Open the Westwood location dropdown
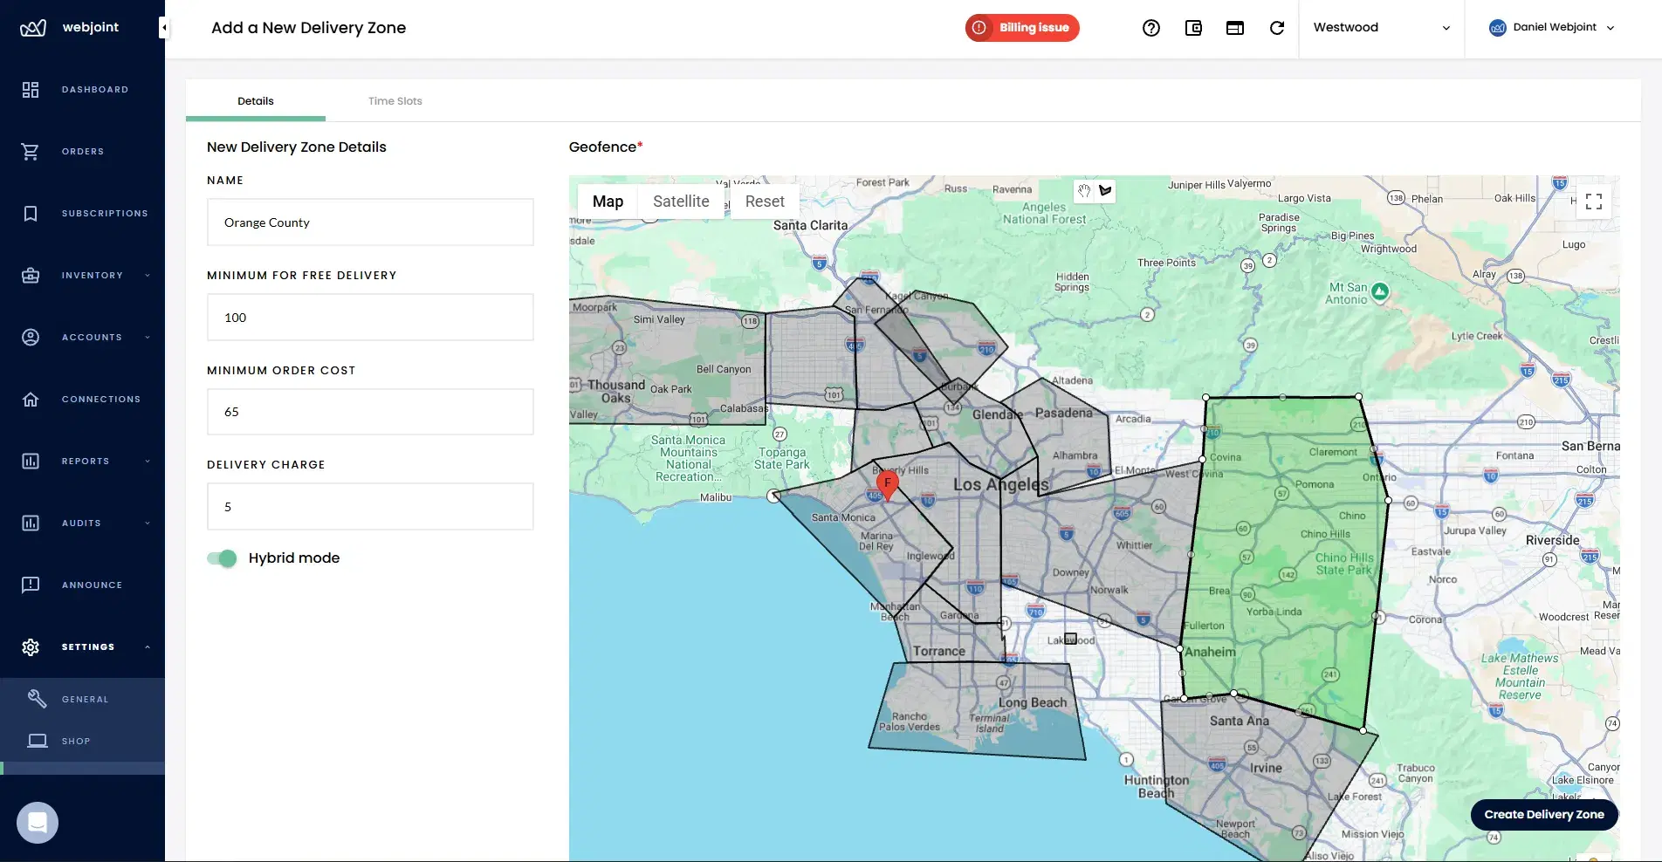This screenshot has height=862, width=1662. pos(1380,27)
